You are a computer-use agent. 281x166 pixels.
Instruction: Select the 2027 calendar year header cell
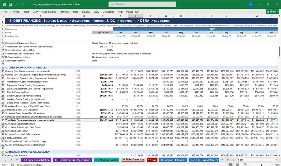click(195, 29)
